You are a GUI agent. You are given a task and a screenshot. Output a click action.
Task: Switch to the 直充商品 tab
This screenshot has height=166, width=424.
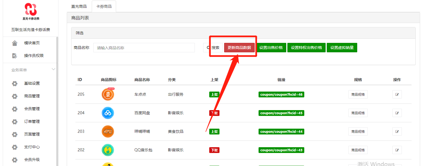click(x=79, y=6)
